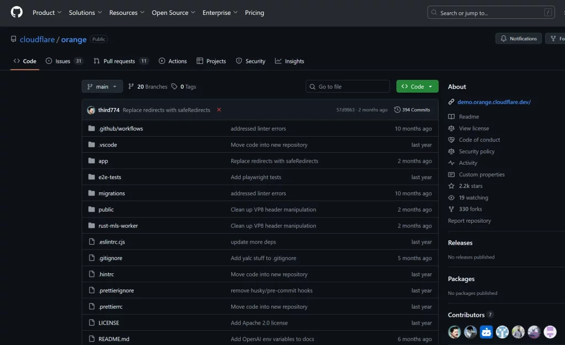This screenshot has width=565, height=345.
Task: Open the .hintrc file
Action: pyautogui.click(x=106, y=274)
